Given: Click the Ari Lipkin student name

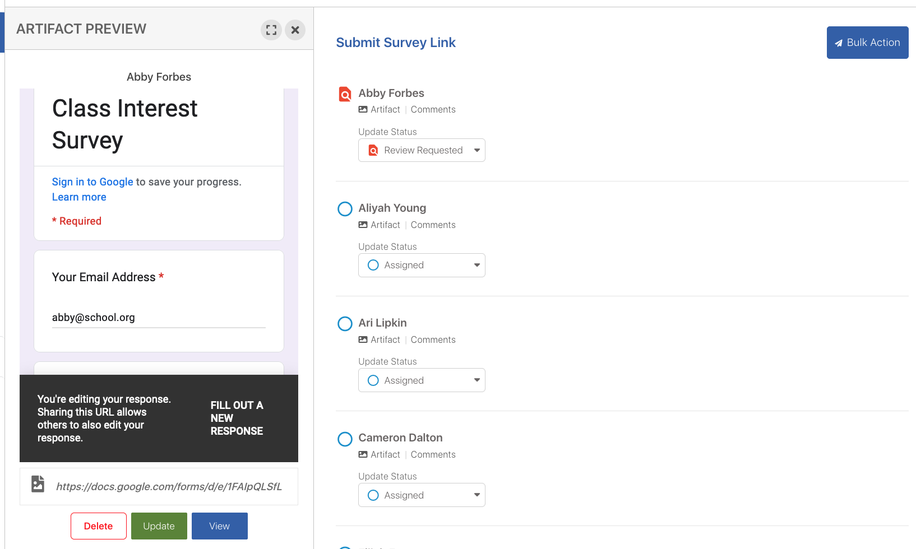Looking at the screenshot, I should coord(382,323).
